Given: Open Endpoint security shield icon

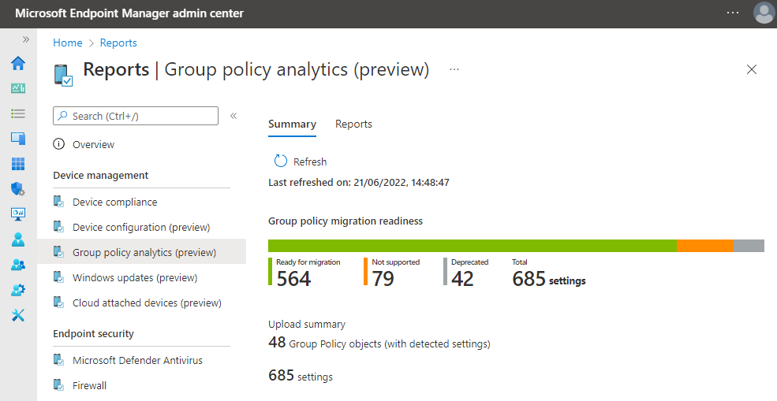Looking at the screenshot, I should (x=18, y=189).
